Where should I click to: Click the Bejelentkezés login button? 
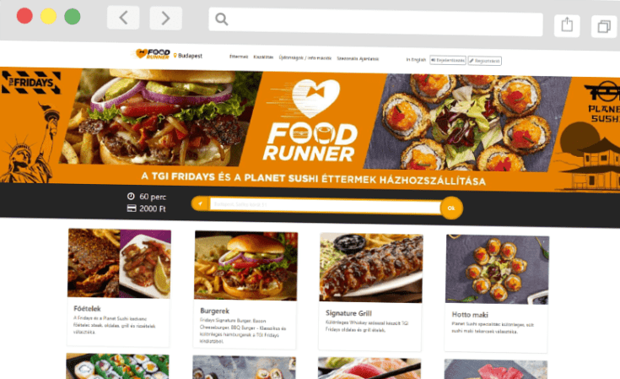[448, 60]
